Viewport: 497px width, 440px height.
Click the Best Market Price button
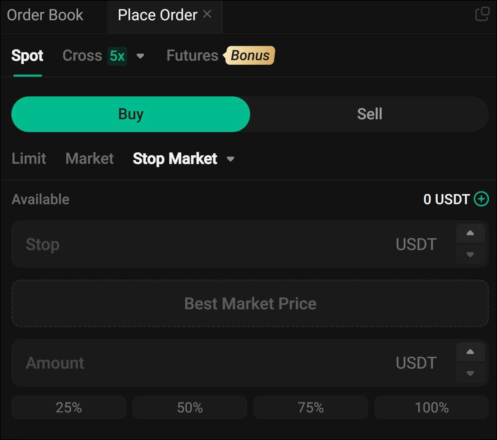[250, 303]
